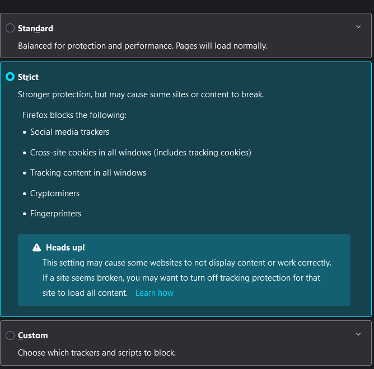Expand the Standard section chevron
Screen dimensions: 374x369
pos(359,27)
